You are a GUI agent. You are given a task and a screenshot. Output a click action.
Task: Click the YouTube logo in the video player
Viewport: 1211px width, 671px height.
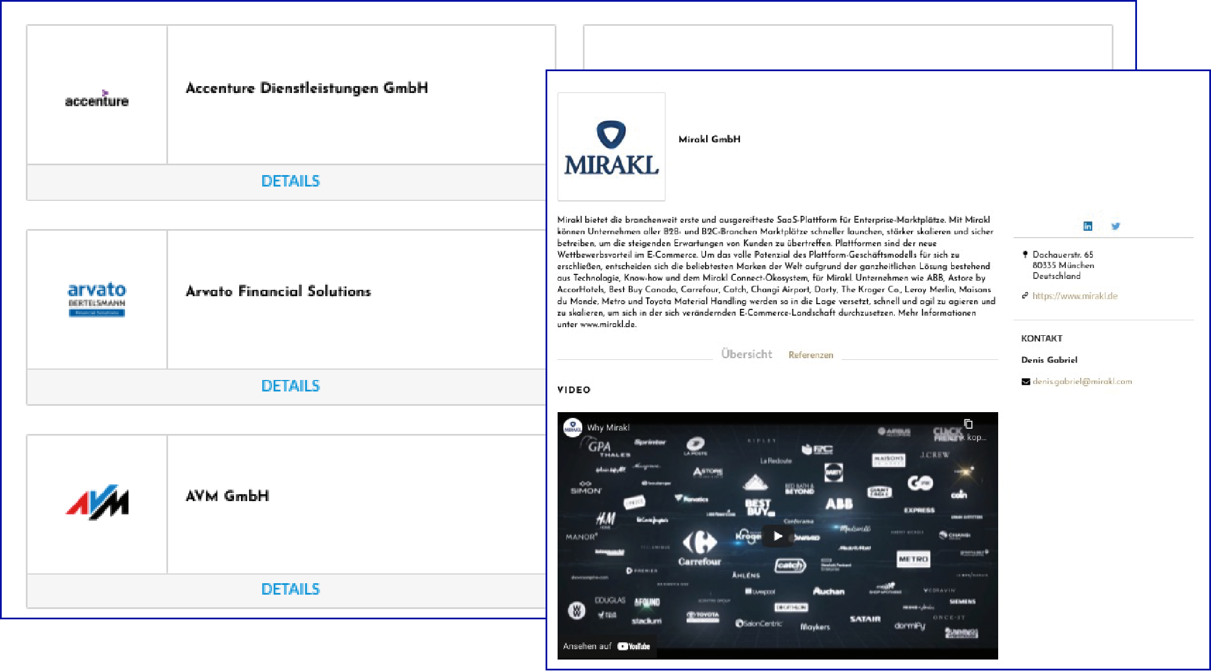[x=634, y=646]
